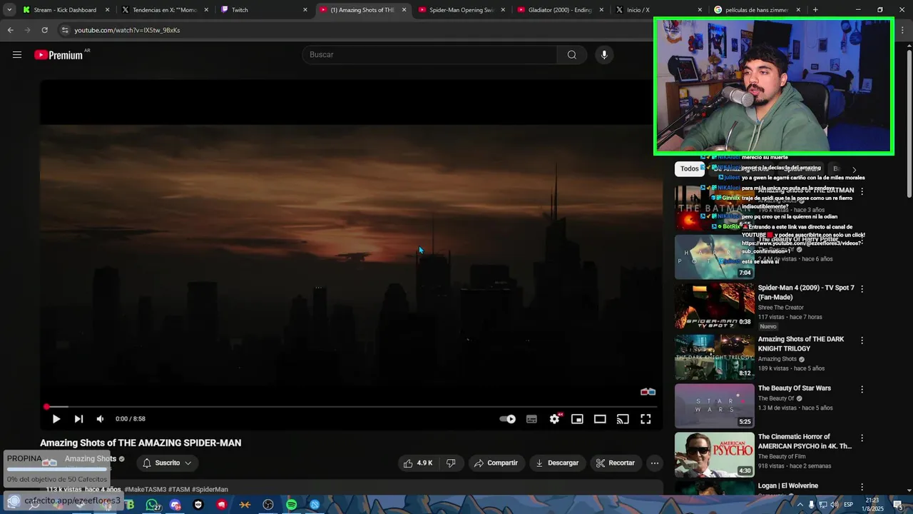Click the #MakeTASM3 hashtag link
This screenshot has width=913, height=514.
point(146,490)
